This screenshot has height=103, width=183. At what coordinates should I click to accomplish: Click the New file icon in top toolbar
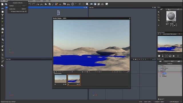click(x=2, y=4)
